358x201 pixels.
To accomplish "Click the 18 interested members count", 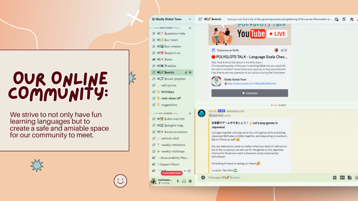I will pos(284,51).
